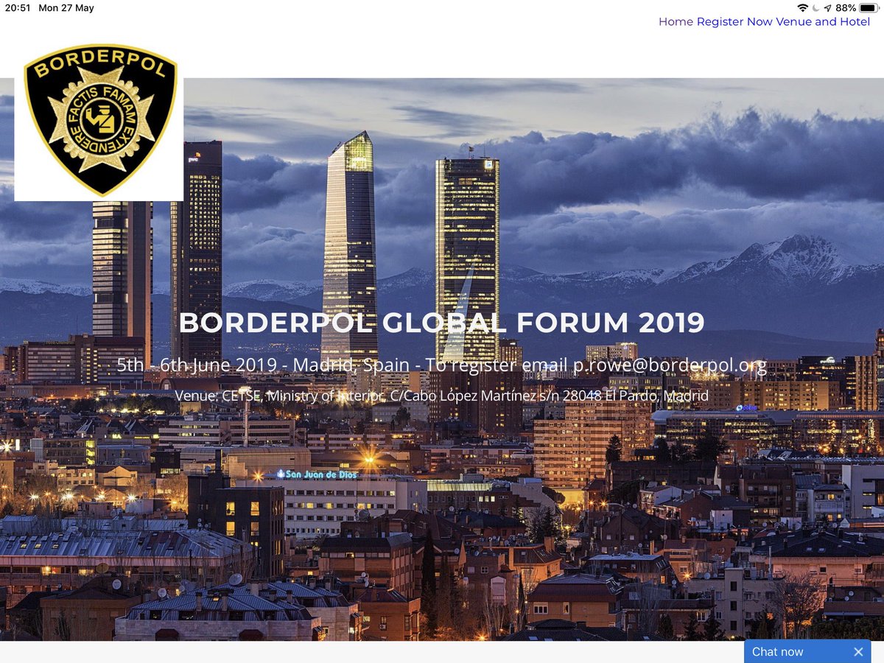Tap the 88% battery percentage

[x=846, y=8]
